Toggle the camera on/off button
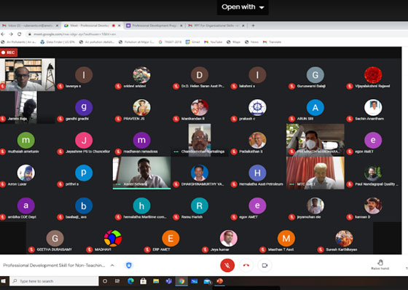Image resolution: width=408 pixels, height=290 pixels. (x=264, y=265)
